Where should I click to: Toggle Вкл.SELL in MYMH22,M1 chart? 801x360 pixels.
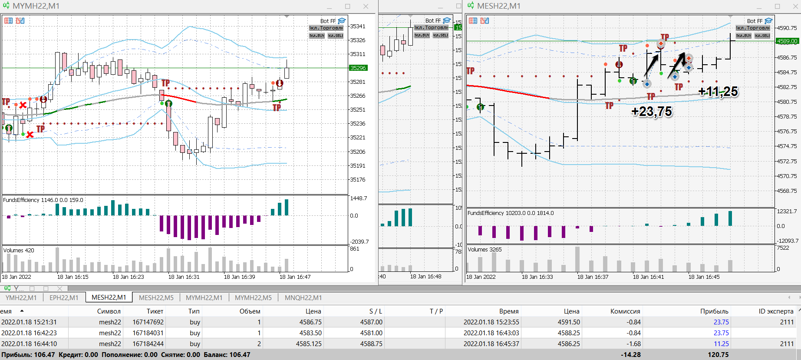[x=336, y=36]
